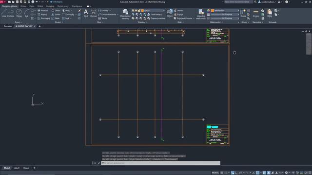Select the Linia (Line) tool
Viewport: 312px width, 175px height.
click(4, 13)
